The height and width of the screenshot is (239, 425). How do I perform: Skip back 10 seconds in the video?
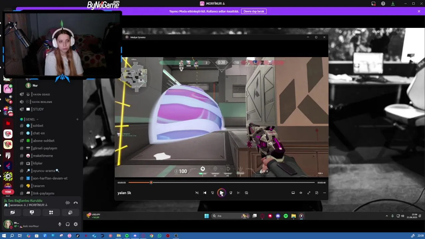pyautogui.click(x=213, y=193)
